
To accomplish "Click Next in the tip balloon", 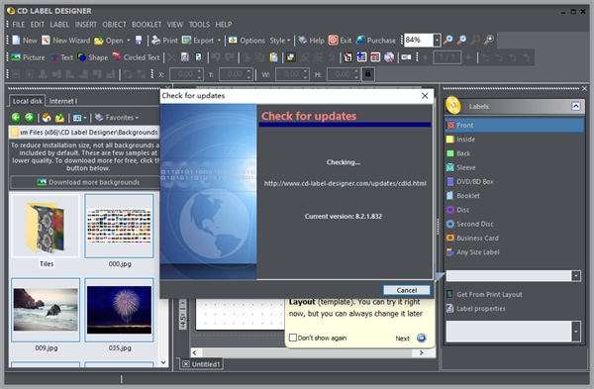I will tap(411, 338).
